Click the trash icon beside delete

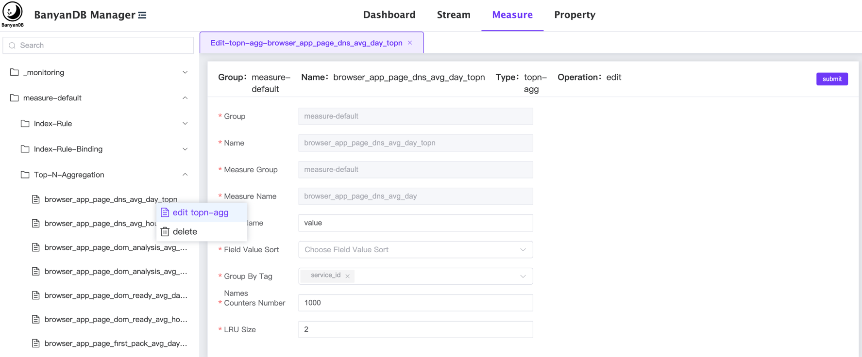[165, 232]
